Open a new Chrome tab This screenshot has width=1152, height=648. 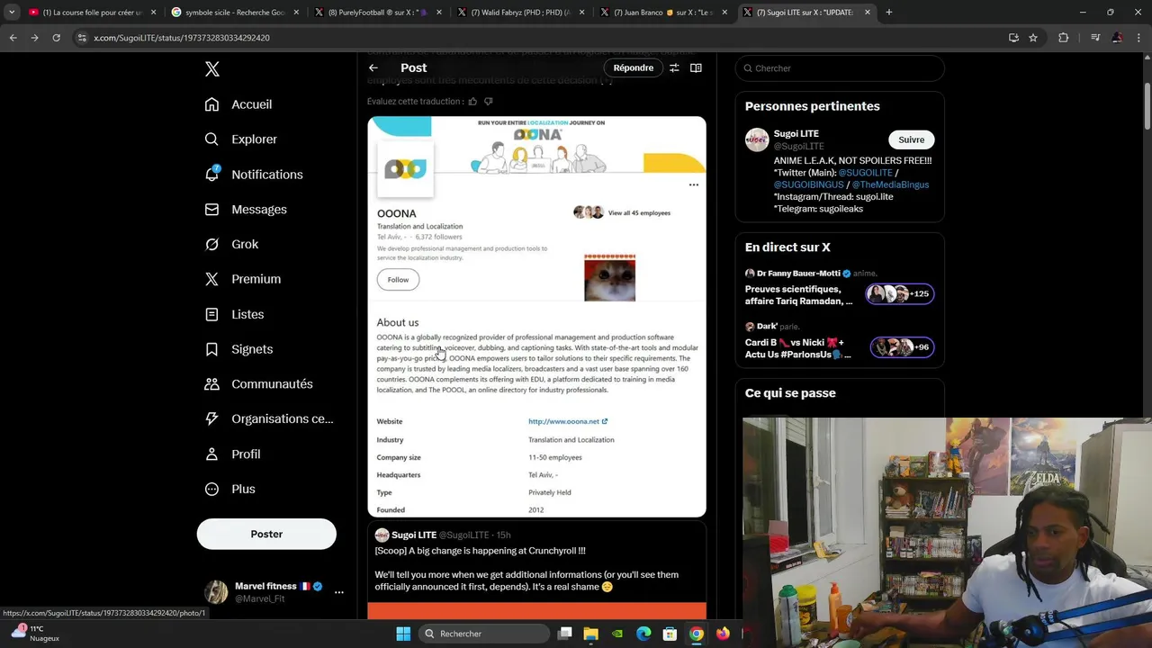click(889, 13)
